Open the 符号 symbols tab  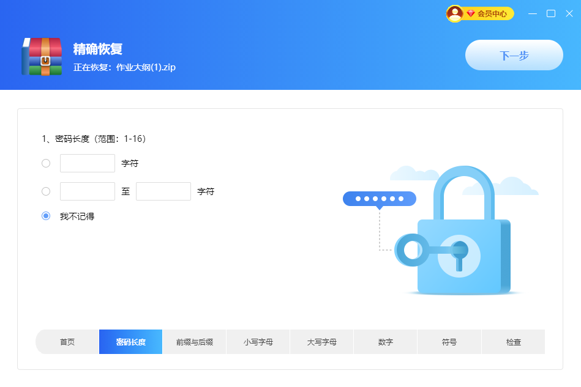click(x=449, y=342)
